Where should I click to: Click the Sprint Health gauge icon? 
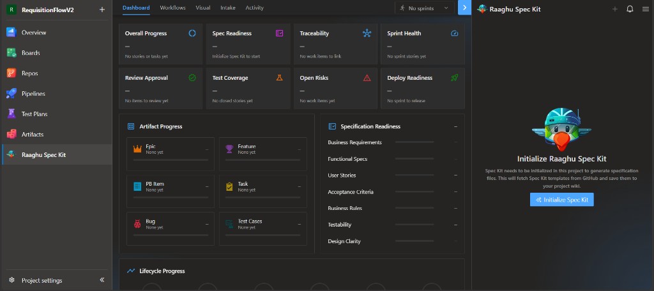pyautogui.click(x=455, y=33)
